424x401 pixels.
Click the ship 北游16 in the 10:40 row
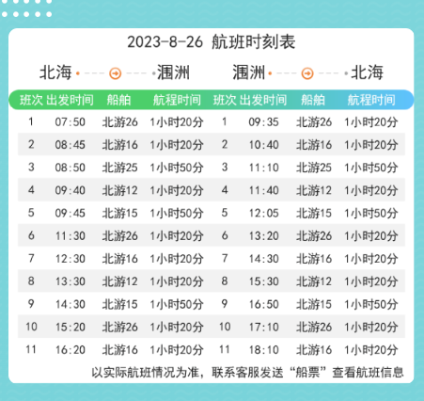(x=314, y=145)
